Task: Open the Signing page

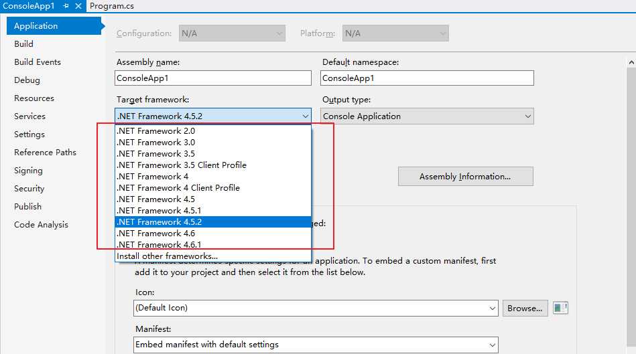Action: [x=28, y=171]
